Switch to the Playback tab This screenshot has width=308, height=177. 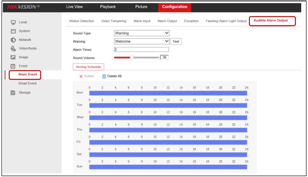coord(108,7)
